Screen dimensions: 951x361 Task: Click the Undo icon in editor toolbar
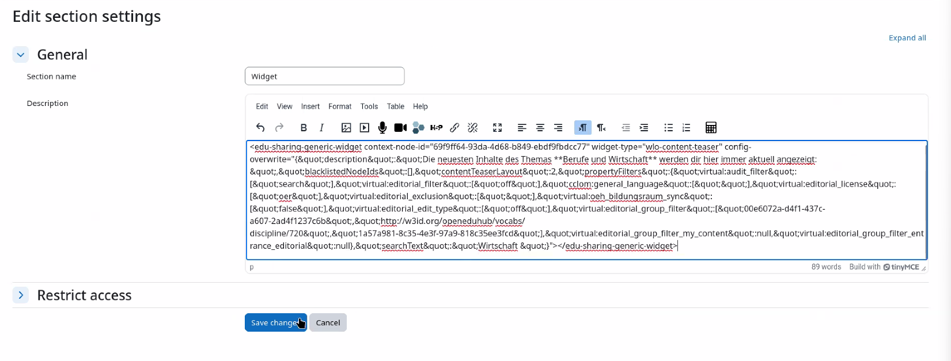tap(260, 128)
